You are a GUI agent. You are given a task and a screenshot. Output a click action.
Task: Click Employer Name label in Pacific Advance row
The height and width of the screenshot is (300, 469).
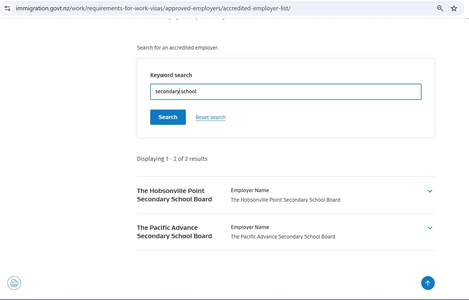coord(250,227)
